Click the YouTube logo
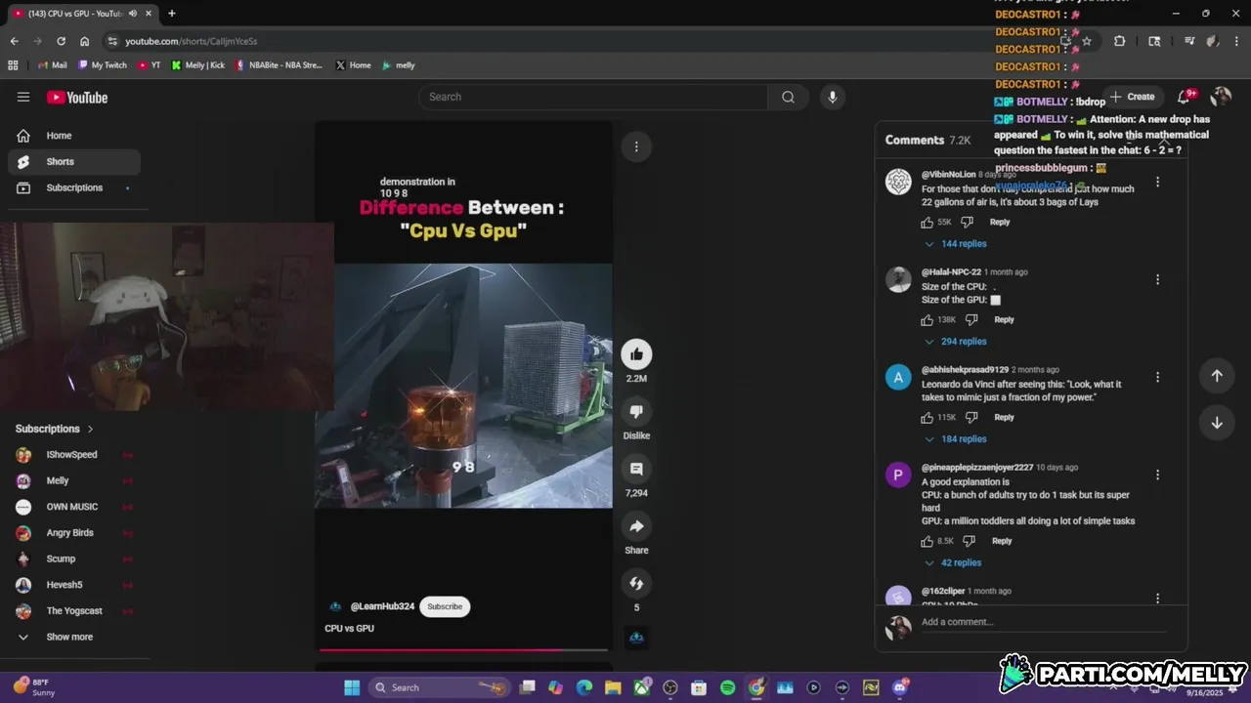The image size is (1251, 703). 77,98
